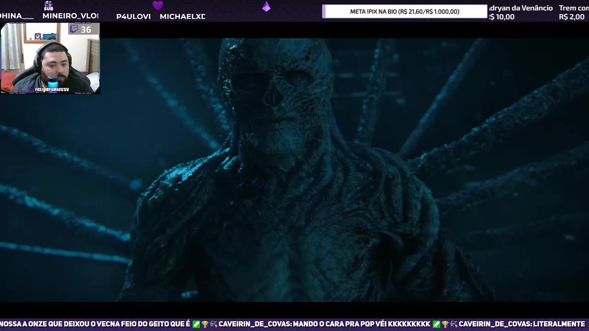Click the green sword badge before LITERALMENTE message

coord(437,324)
